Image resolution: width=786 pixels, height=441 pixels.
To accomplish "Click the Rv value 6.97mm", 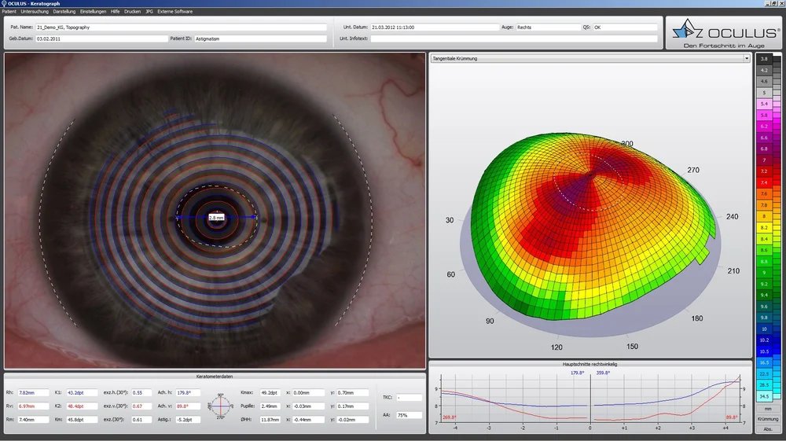I will [33, 406].
